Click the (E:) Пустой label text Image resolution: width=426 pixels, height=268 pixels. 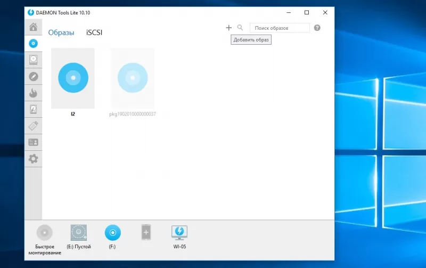pos(79,247)
